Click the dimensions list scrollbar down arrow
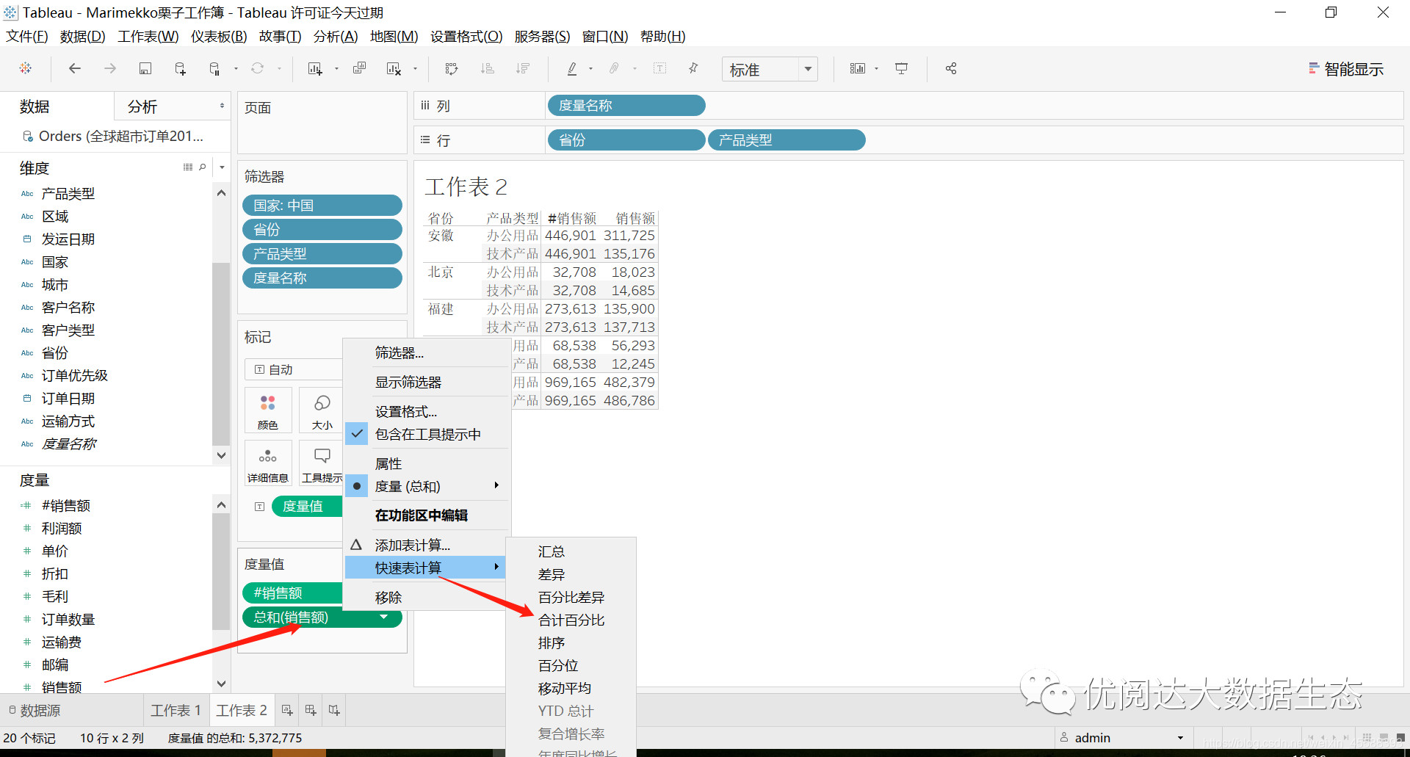The image size is (1410, 757). [x=221, y=455]
